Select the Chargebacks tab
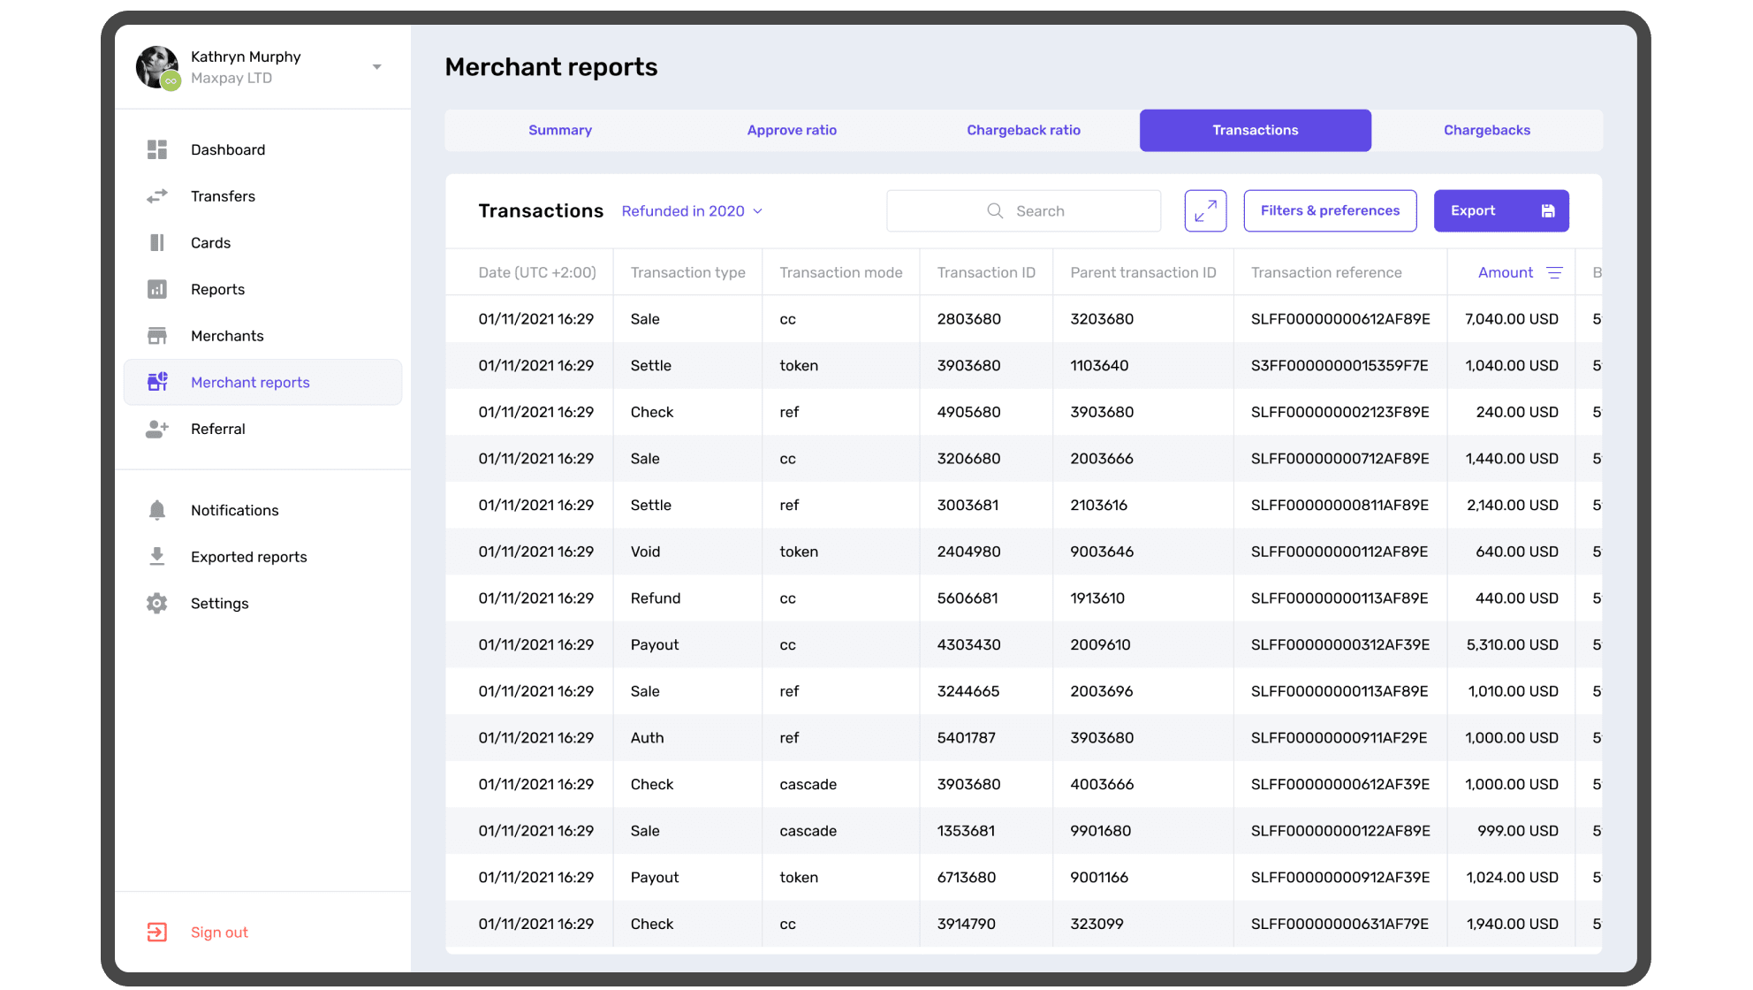Viewport: 1753px width, 990px height. (1486, 130)
